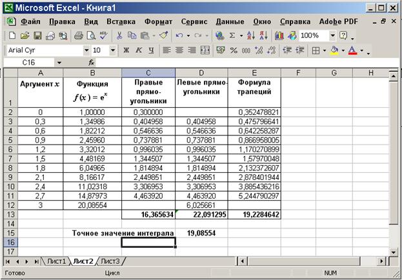Open the Chart Wizard icon
Viewport: 402px width, 280px height.
click(x=279, y=35)
